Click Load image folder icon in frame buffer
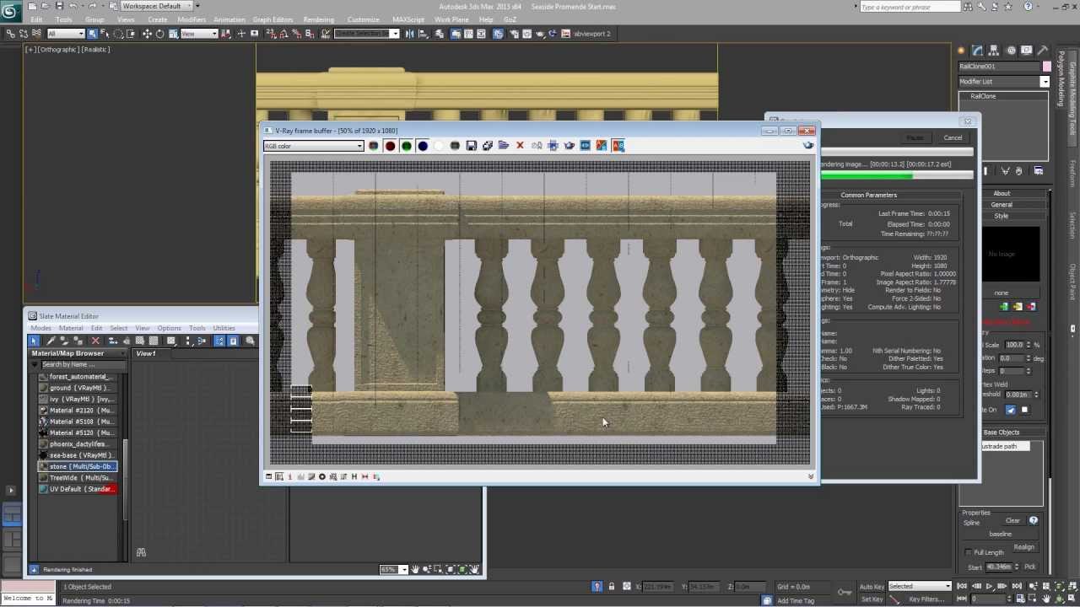 click(504, 146)
